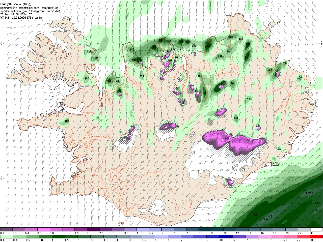This screenshot has height=242, width=323.
Task: Select the pale green rain swatch above 0.1
Action: [x=6, y=237]
